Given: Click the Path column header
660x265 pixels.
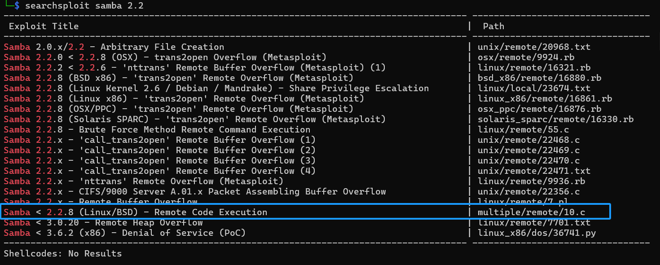Looking at the screenshot, I should coord(493,26).
